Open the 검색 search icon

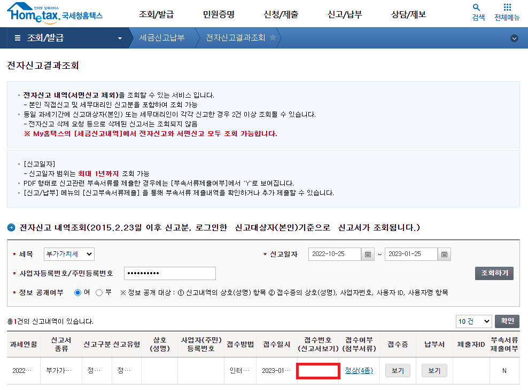pyautogui.click(x=478, y=12)
